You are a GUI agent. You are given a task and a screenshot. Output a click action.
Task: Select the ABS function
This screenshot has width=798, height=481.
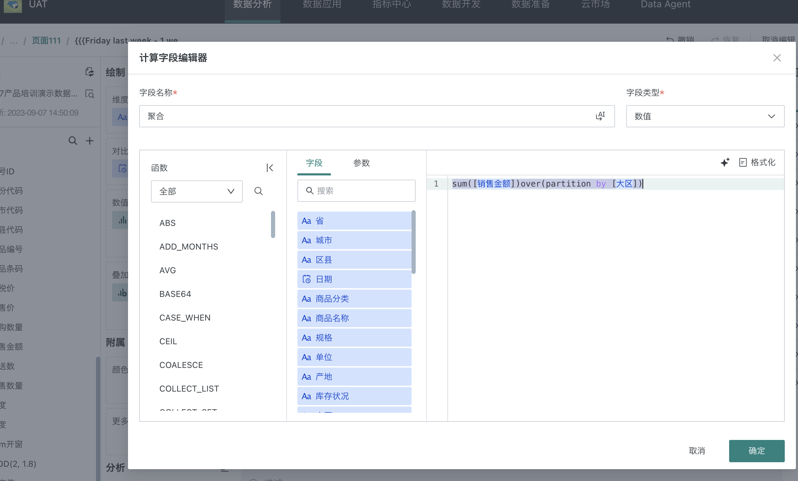(167, 223)
